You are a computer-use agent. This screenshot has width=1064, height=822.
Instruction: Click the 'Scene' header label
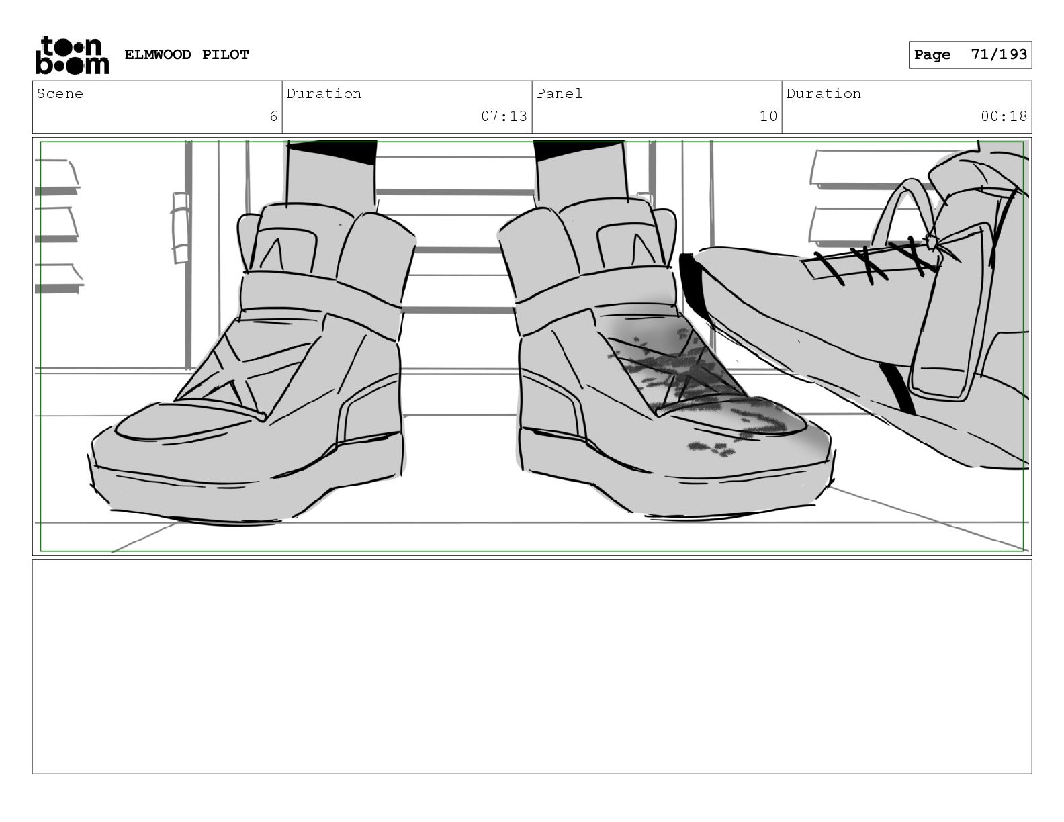point(60,93)
